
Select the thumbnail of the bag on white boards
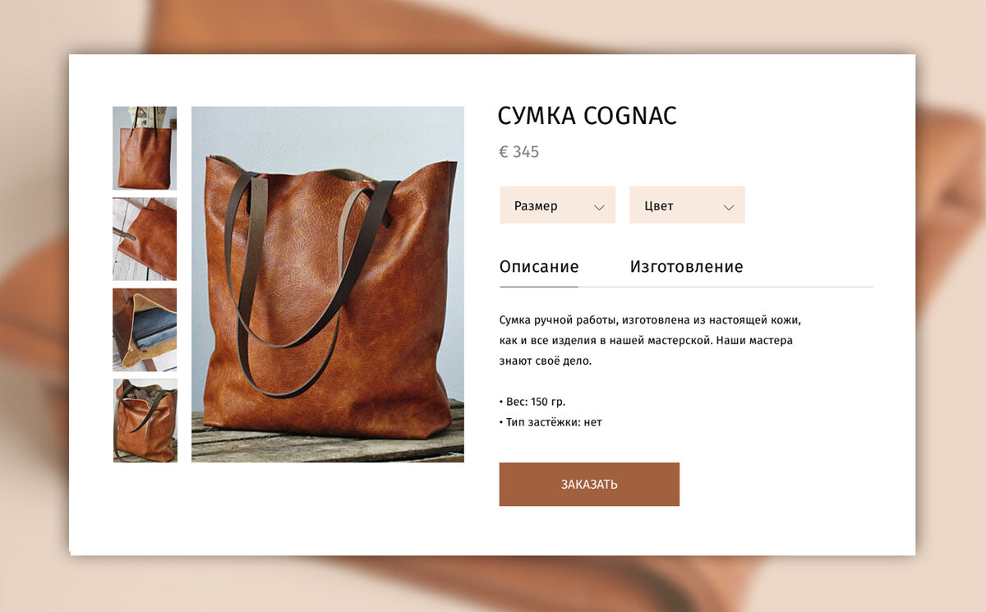click(145, 239)
